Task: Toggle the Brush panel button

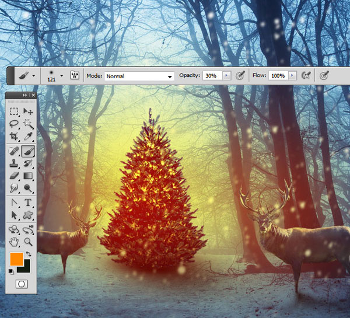Action: [75, 75]
